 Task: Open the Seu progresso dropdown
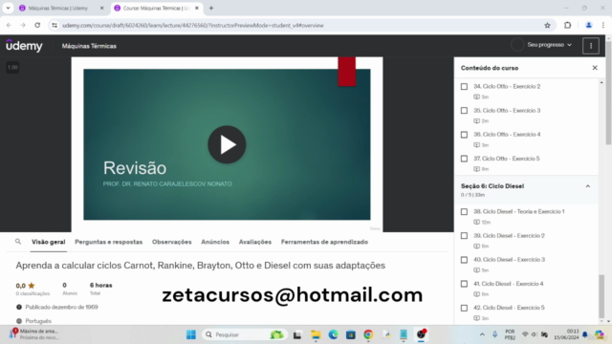click(550, 45)
